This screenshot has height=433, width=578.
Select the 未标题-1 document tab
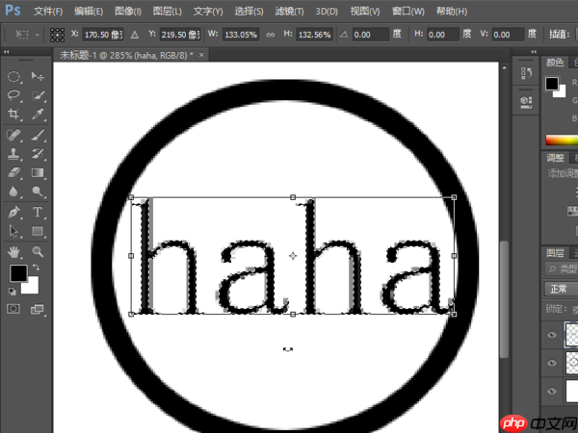click(126, 55)
